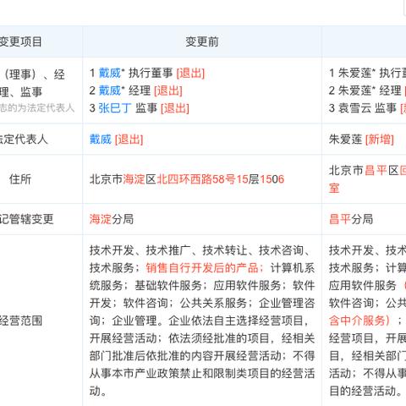Image resolution: width=406 pixels, height=406 pixels.
Task: Click the 北四环西路58号 old address text
Action: 195,179
